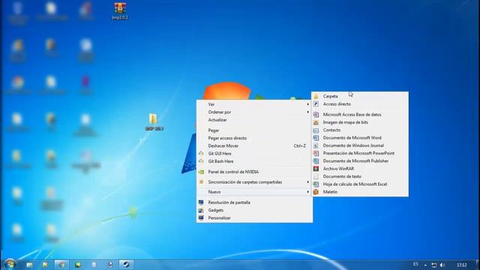Open the Windows Start menu orb
480x270 pixels.
(x=10, y=264)
